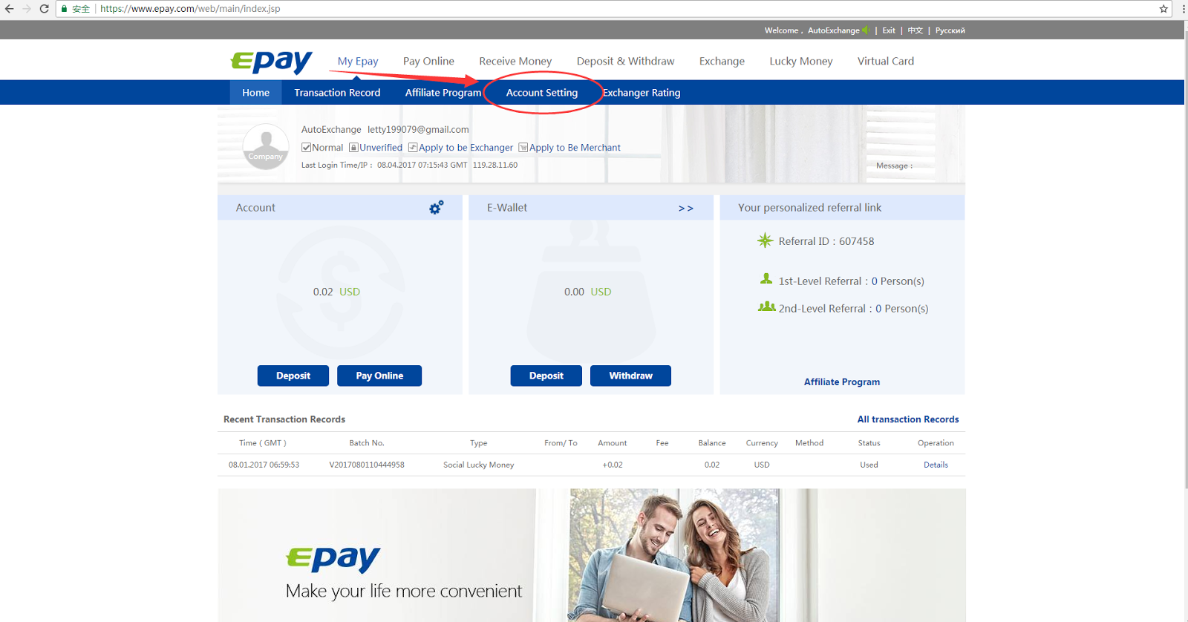
Task: Click the Social Lucky Money type cell
Action: click(479, 465)
